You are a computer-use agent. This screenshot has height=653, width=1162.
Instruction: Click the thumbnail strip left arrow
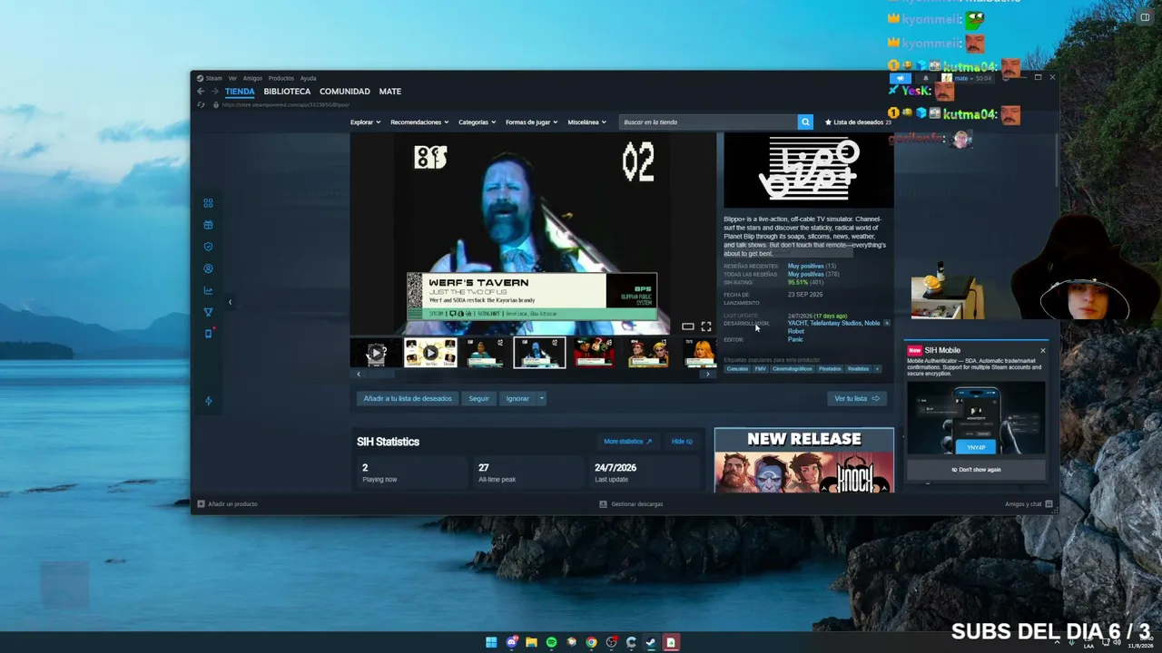click(x=359, y=374)
